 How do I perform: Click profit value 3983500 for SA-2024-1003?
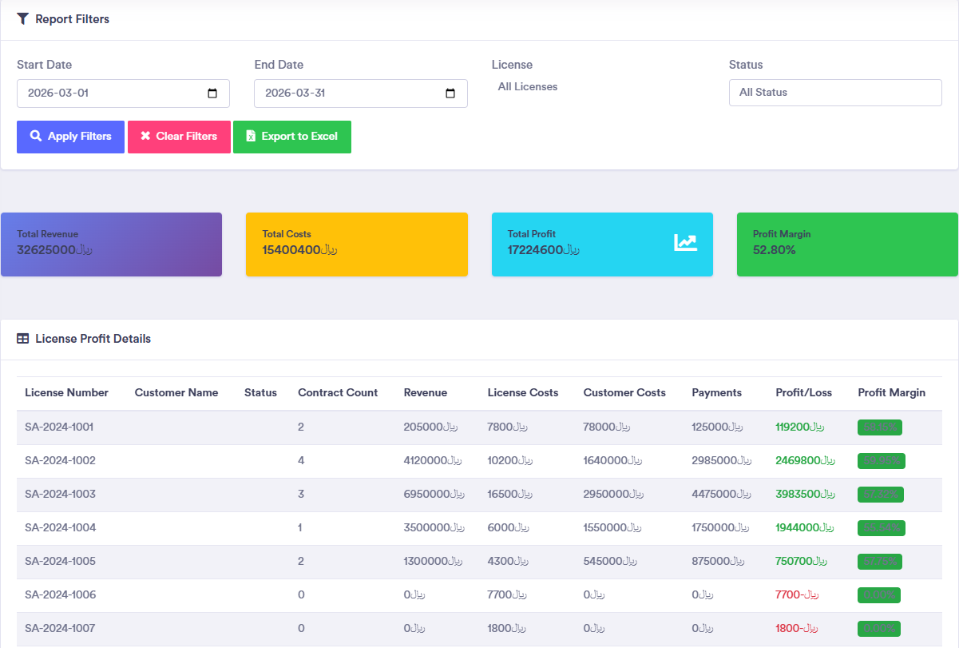[805, 495]
